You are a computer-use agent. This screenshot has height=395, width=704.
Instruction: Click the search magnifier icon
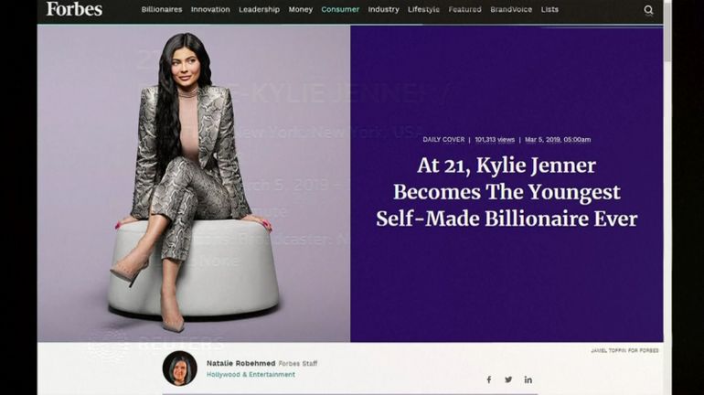click(648, 10)
